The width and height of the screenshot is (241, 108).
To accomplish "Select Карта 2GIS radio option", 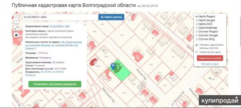I will (x=197, y=24).
